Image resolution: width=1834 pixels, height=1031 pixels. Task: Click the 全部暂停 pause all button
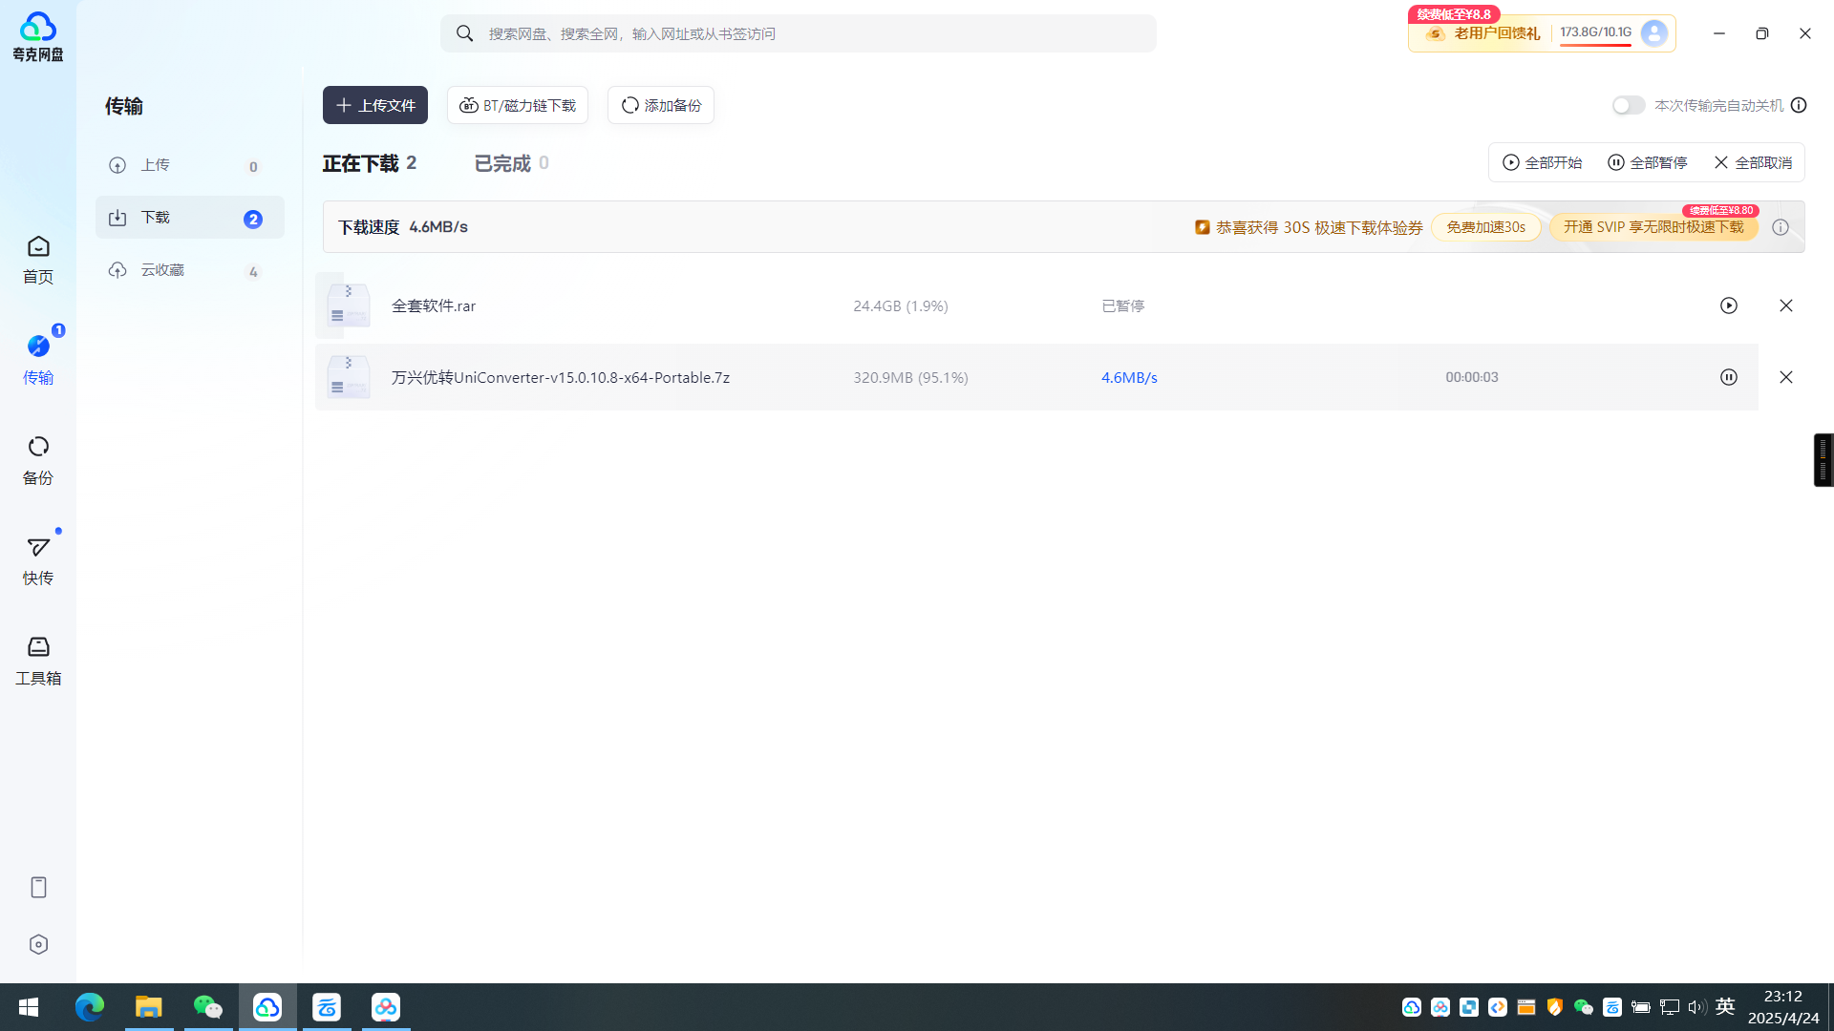coord(1648,162)
